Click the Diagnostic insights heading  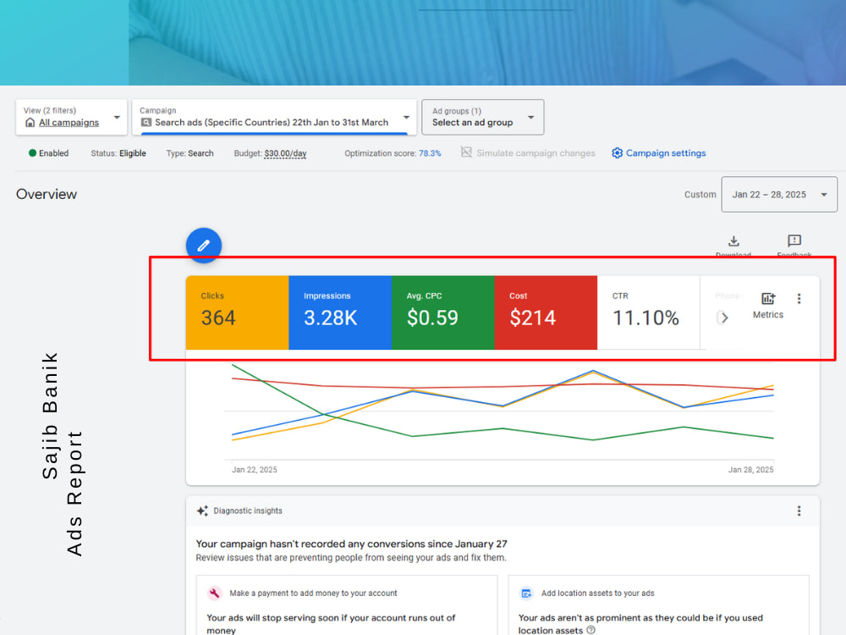point(248,511)
